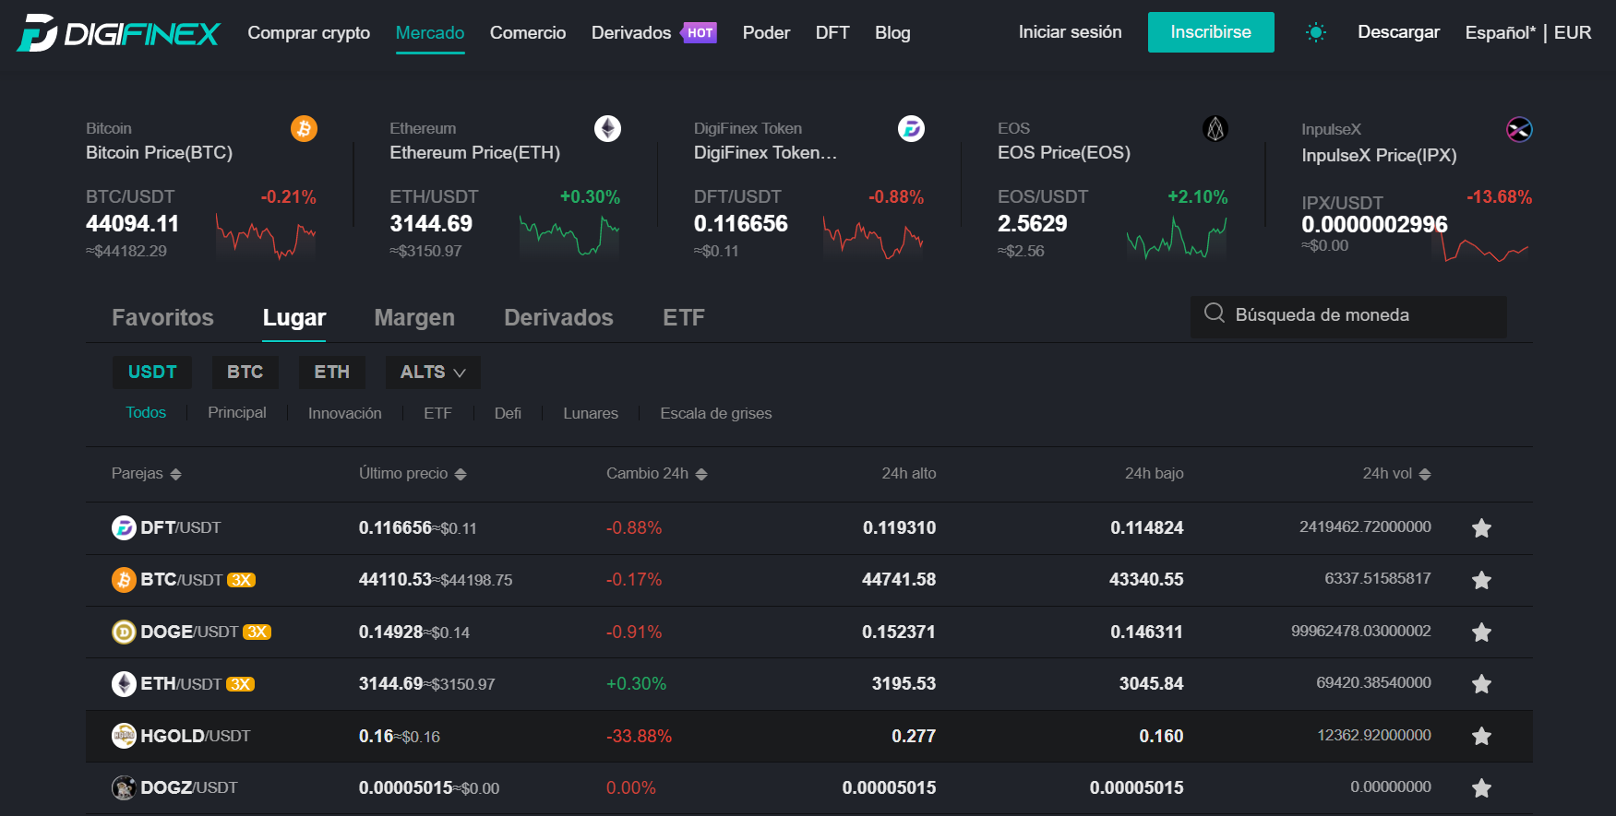Switch to the ETF market tab
This screenshot has width=1616, height=816.
pos(684,317)
